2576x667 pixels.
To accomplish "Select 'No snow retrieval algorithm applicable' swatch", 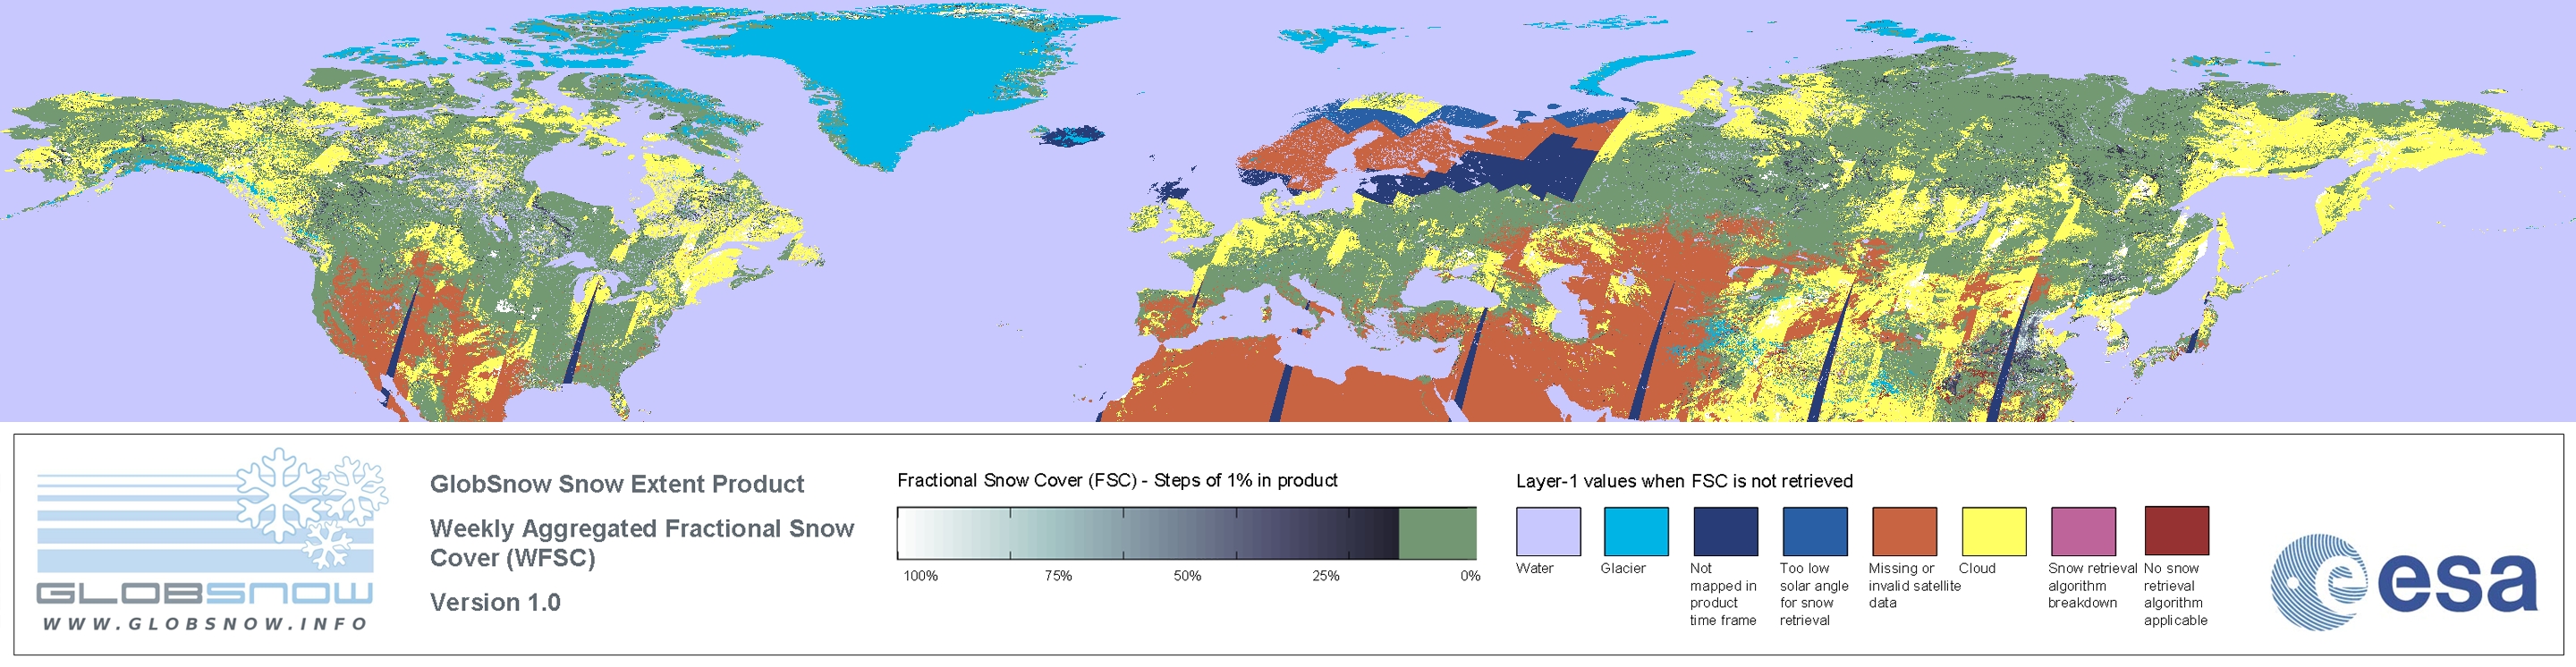I will pyautogui.click(x=2177, y=531).
